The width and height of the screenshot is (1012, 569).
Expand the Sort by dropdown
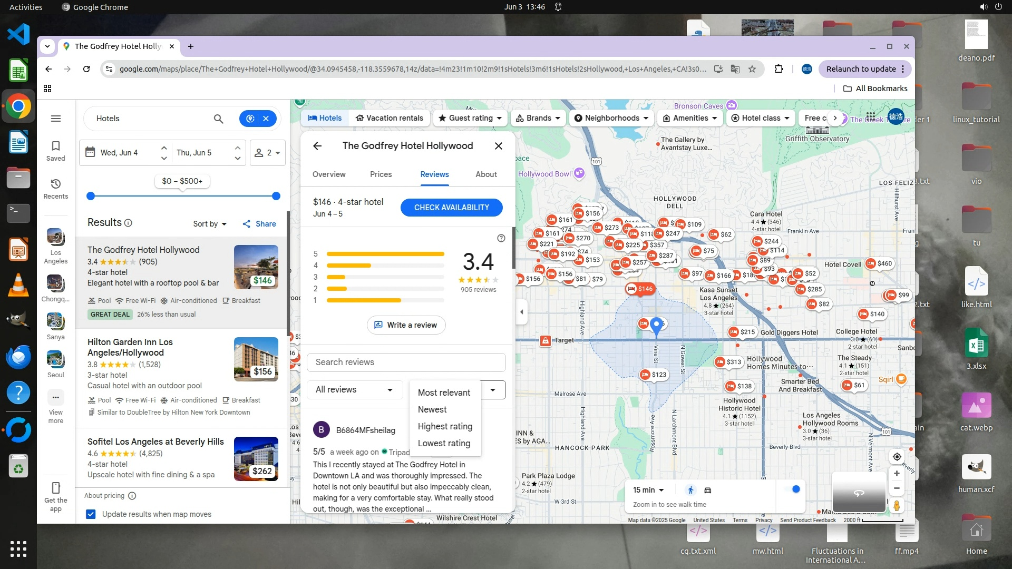pyautogui.click(x=210, y=224)
